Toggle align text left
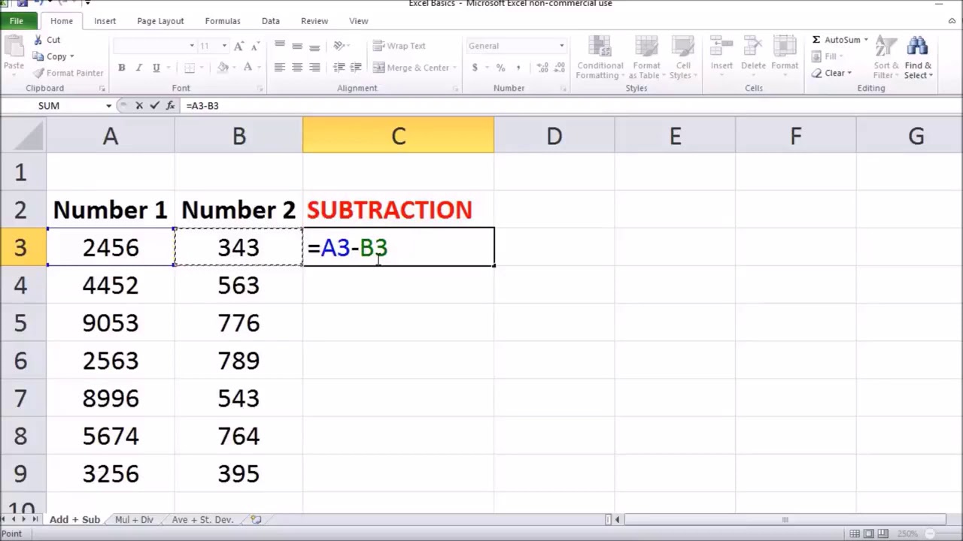Image resolution: width=963 pixels, height=541 pixels. point(280,68)
